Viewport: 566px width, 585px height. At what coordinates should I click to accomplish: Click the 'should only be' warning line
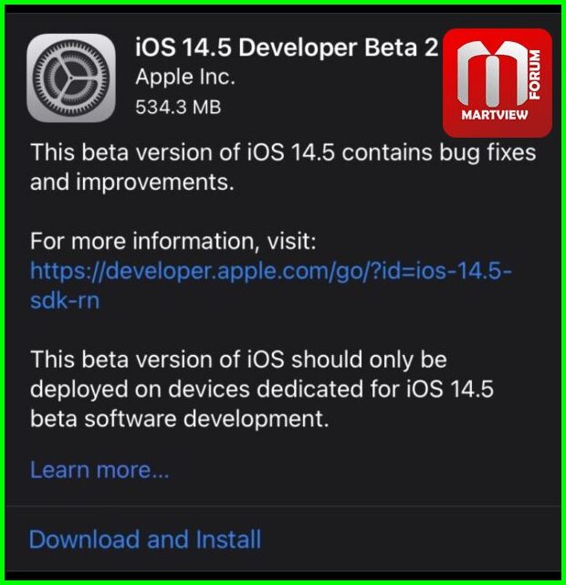(238, 360)
